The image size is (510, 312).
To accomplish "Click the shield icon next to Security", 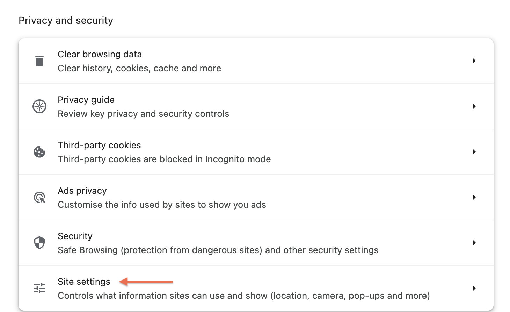I will pyautogui.click(x=39, y=243).
